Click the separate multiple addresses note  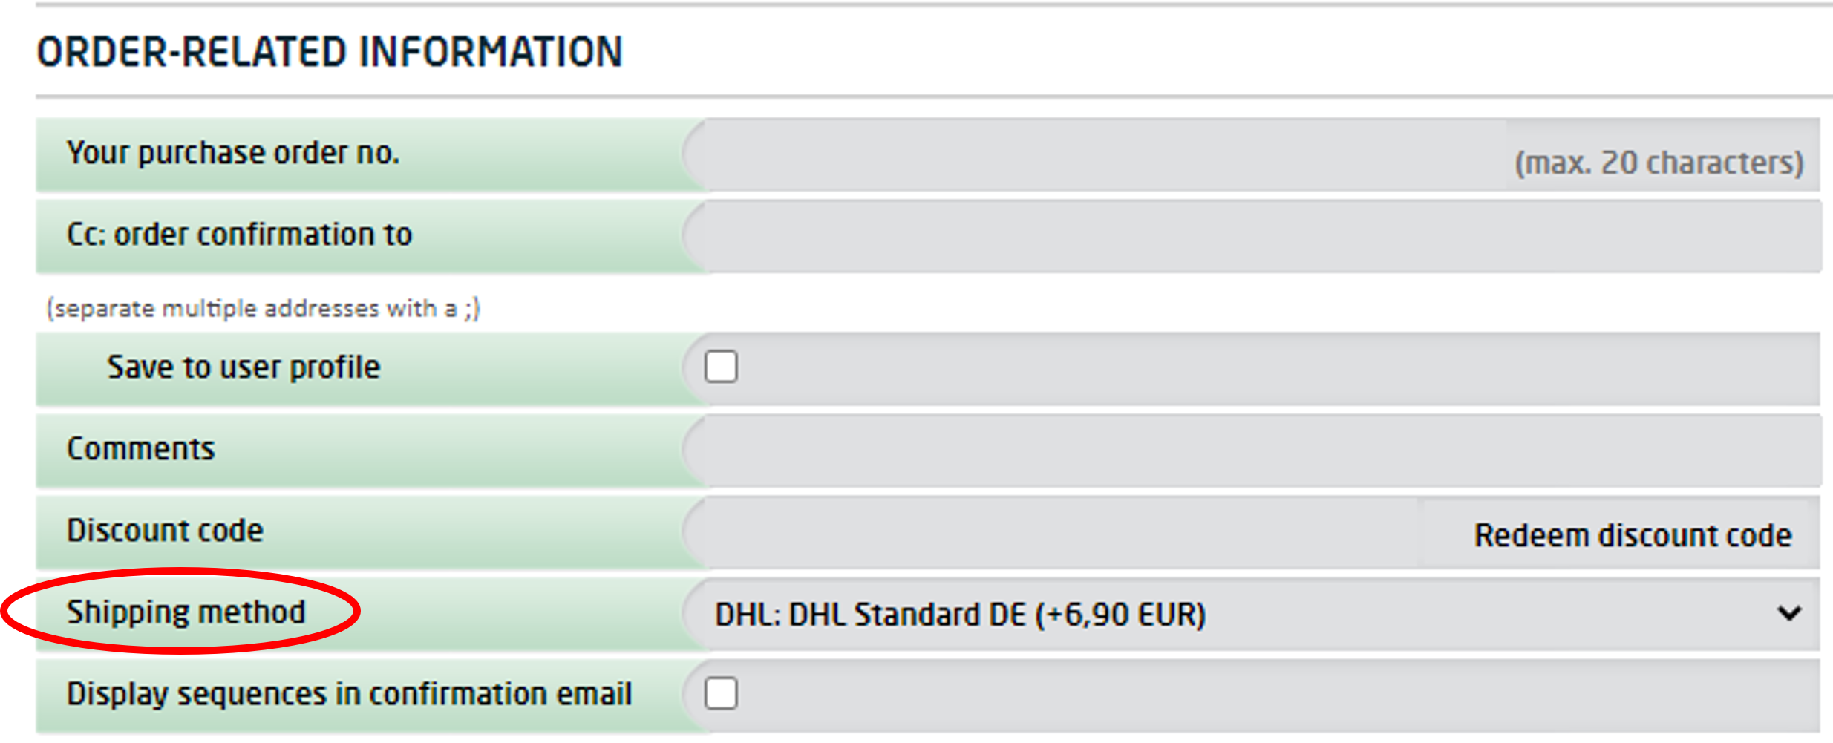pos(264,308)
